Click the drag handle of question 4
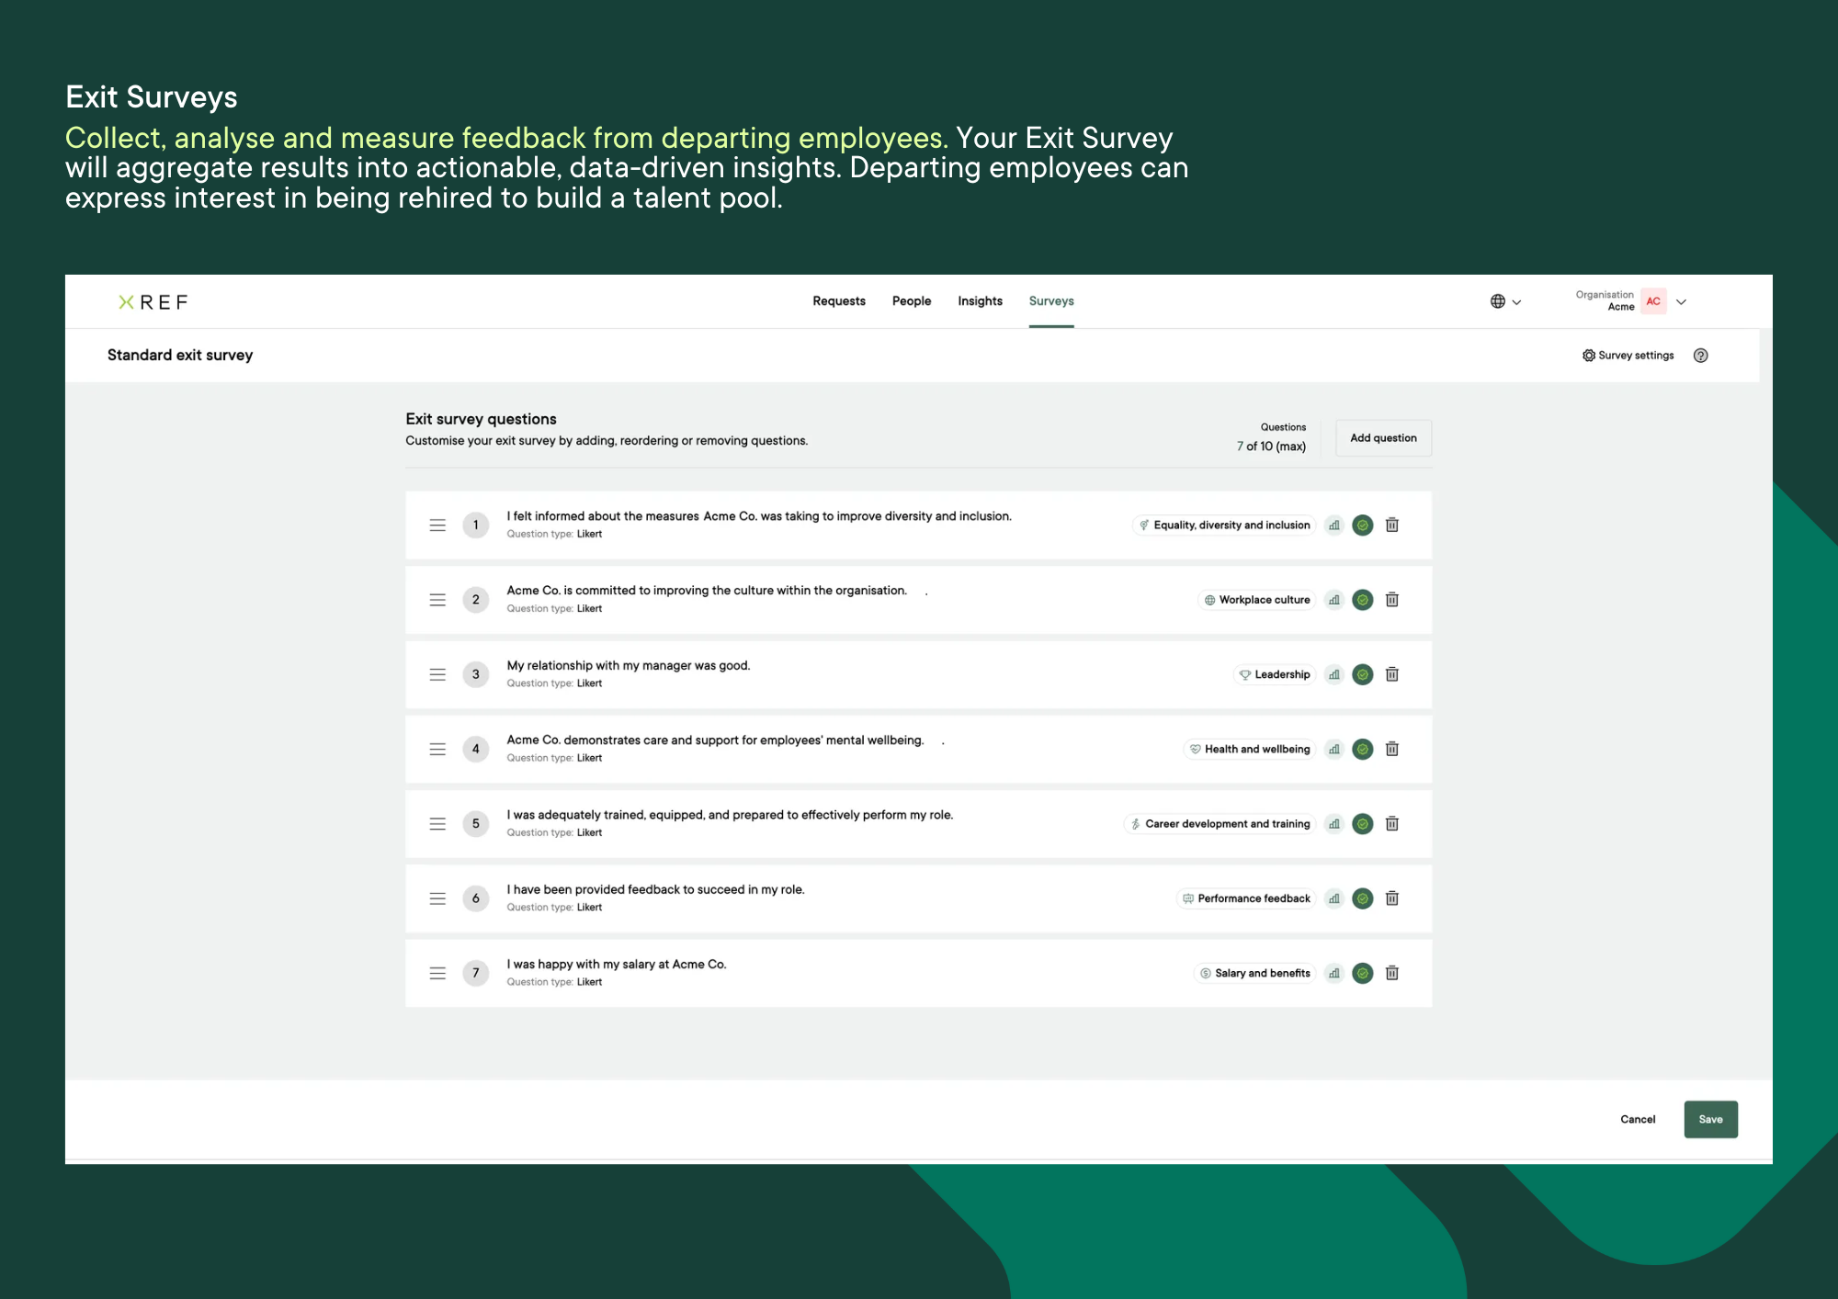The image size is (1838, 1299). pos(437,749)
